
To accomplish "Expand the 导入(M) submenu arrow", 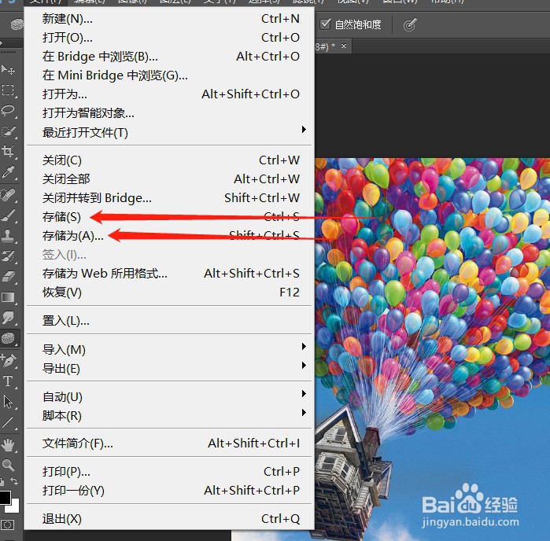I will (x=304, y=347).
